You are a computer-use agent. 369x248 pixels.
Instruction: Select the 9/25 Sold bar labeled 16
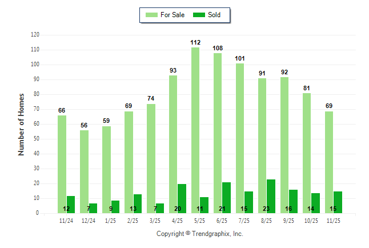point(293,201)
